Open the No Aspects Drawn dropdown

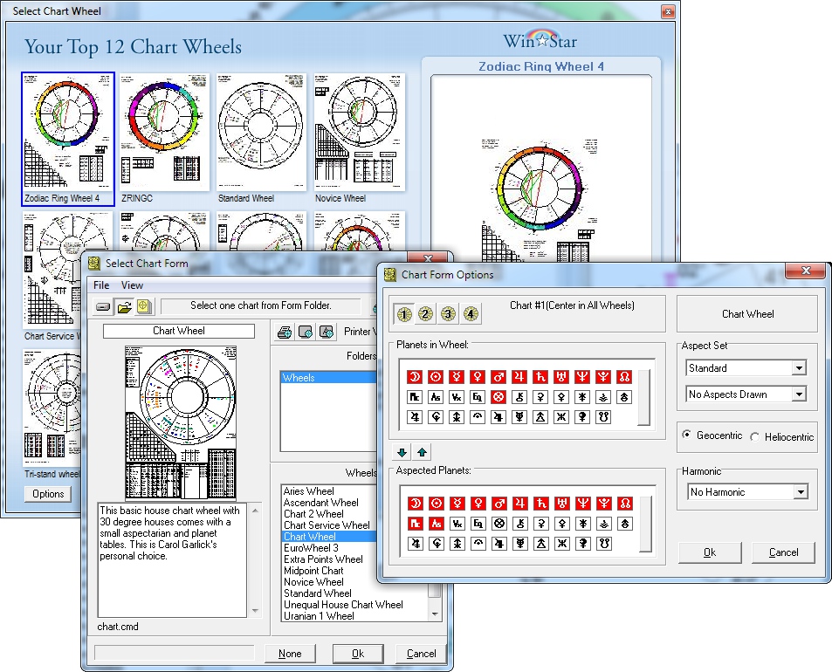pos(799,394)
